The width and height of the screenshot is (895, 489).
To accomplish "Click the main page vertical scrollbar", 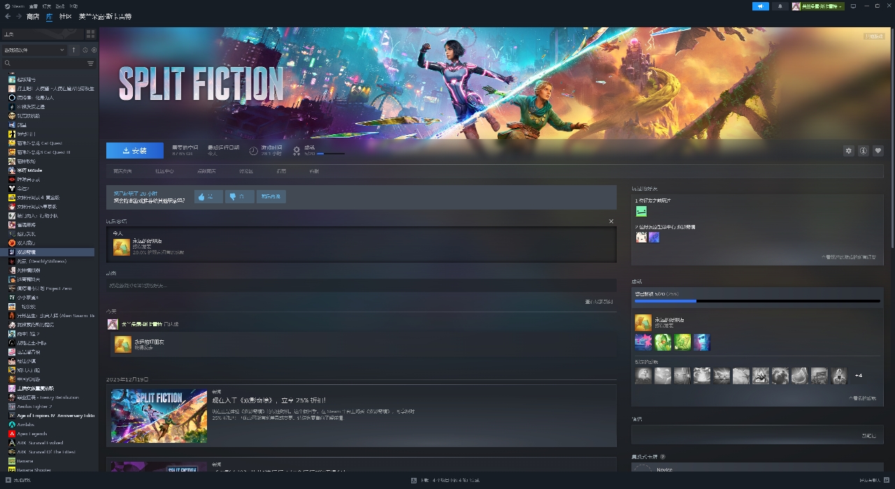I will (x=892, y=140).
